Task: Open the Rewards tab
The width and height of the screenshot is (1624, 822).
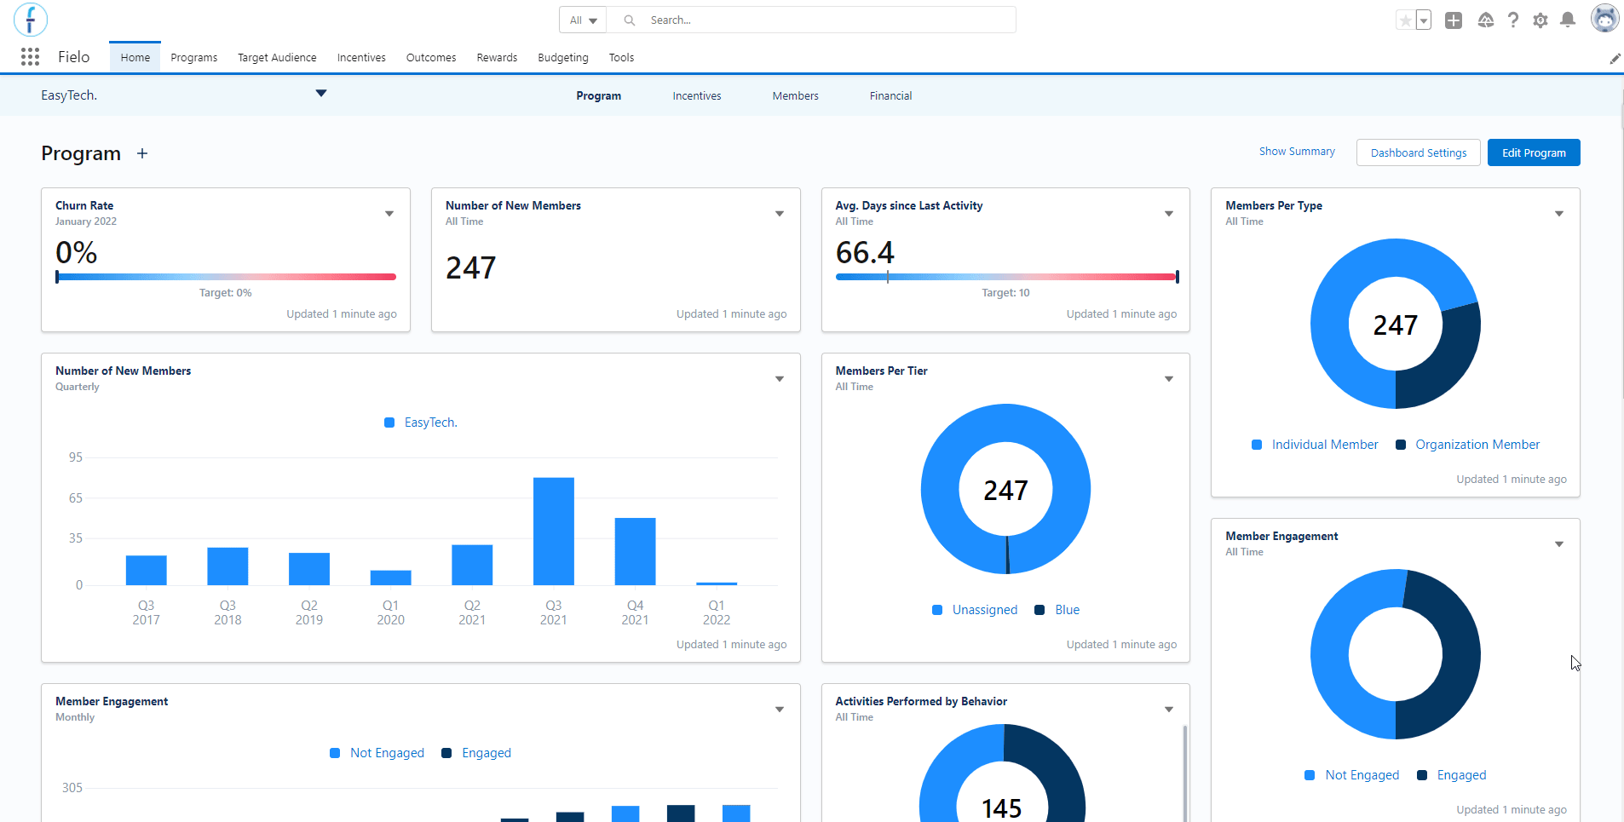Action: pos(498,58)
